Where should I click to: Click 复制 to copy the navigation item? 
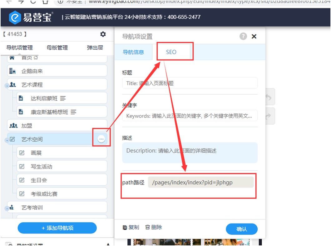131,227
